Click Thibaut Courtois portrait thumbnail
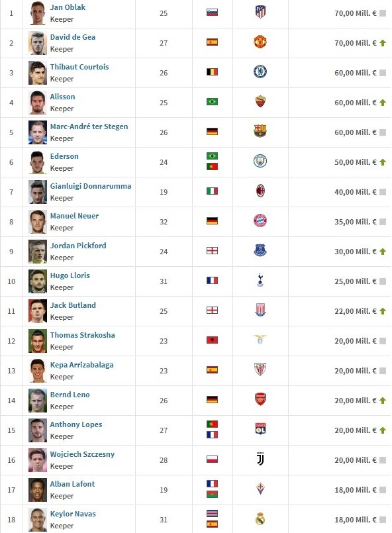 point(37,73)
